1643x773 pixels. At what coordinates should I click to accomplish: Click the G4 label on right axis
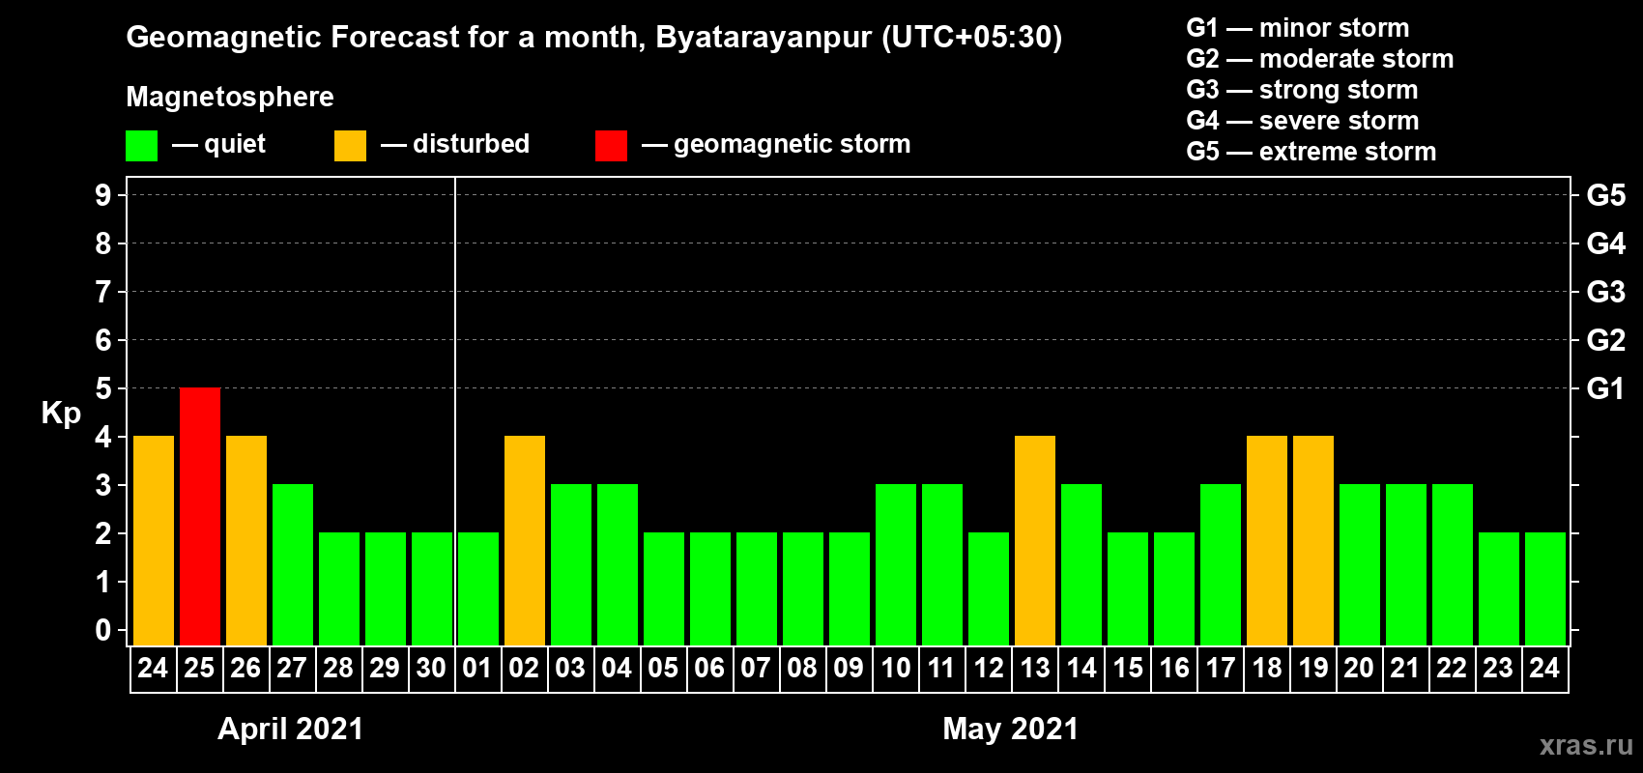pos(1605,243)
